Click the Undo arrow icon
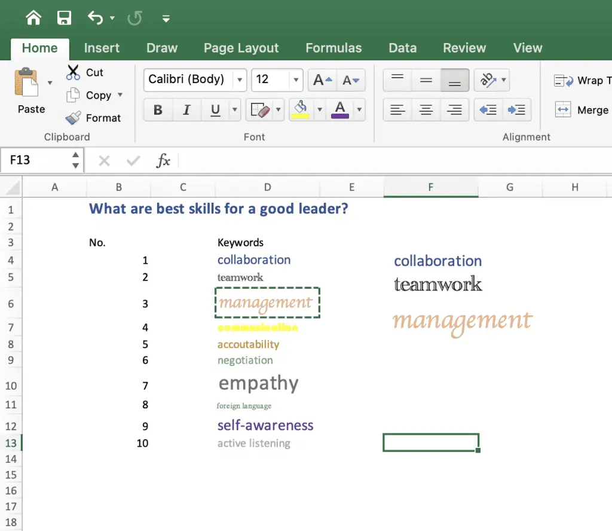Image resolution: width=612 pixels, height=531 pixels. tap(96, 18)
